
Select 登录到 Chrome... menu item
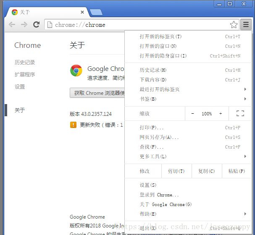tap(188, 195)
